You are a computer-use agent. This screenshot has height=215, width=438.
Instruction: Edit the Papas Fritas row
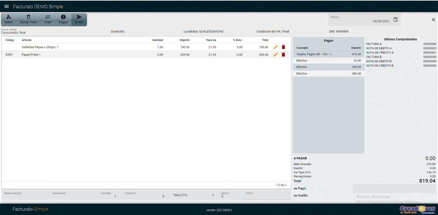[276, 55]
